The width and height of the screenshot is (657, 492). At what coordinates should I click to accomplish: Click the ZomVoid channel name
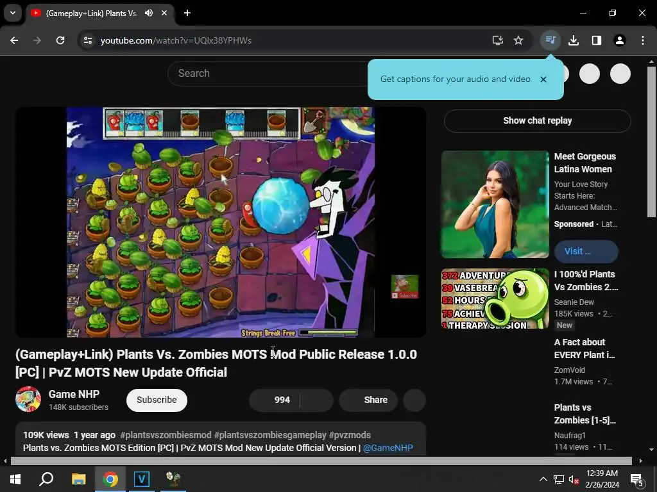[x=570, y=370]
